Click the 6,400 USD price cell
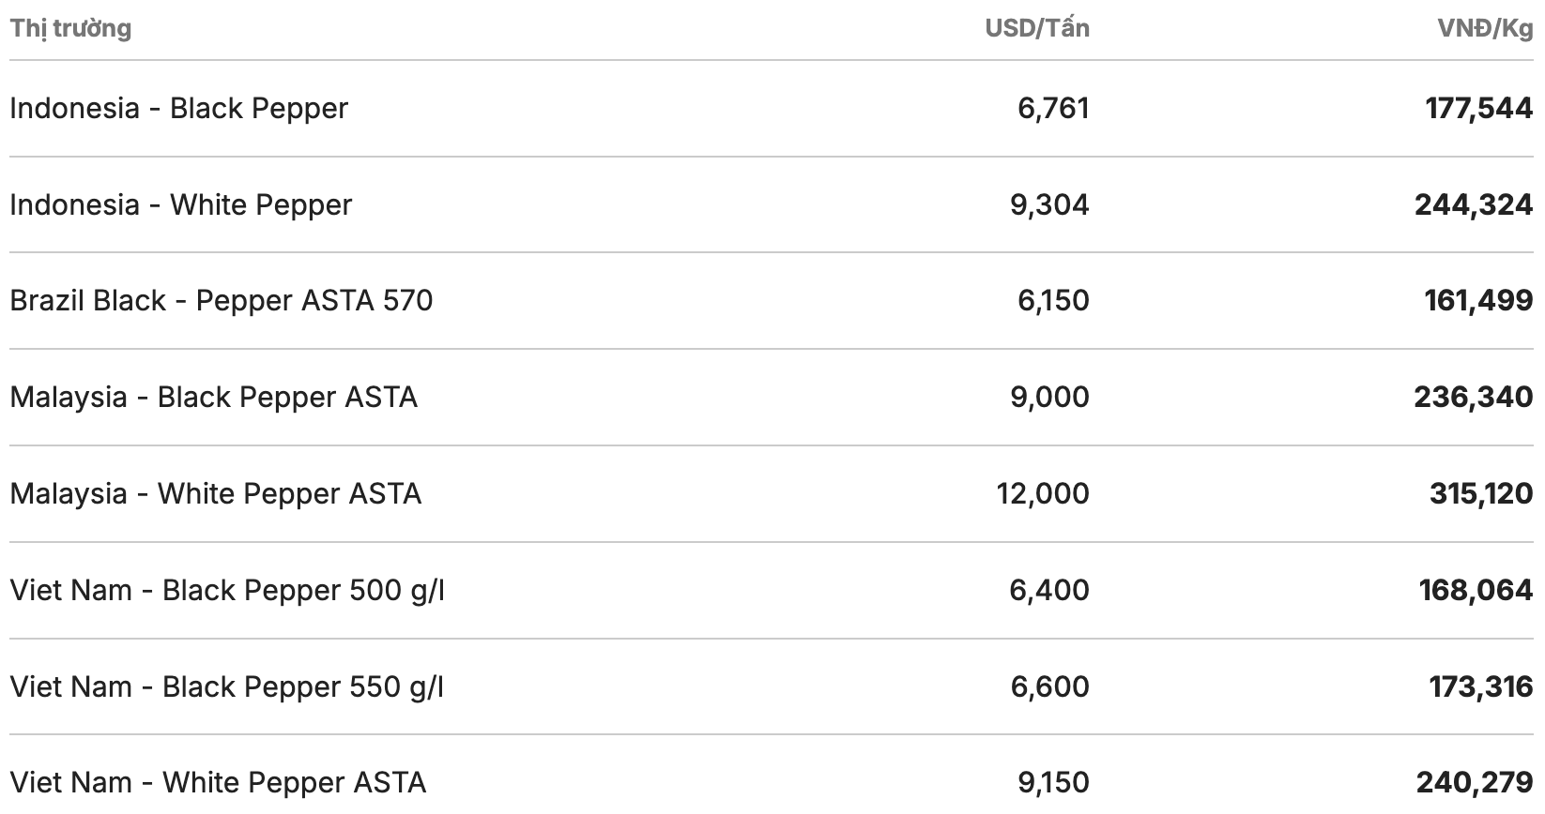 coord(1049,590)
